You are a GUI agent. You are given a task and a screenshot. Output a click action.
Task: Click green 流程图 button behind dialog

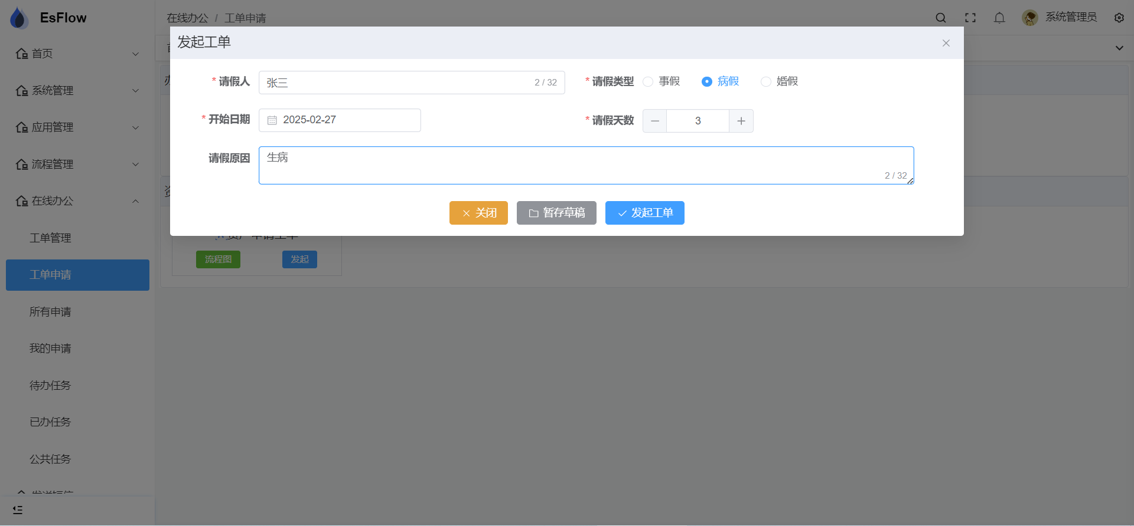pyautogui.click(x=218, y=259)
